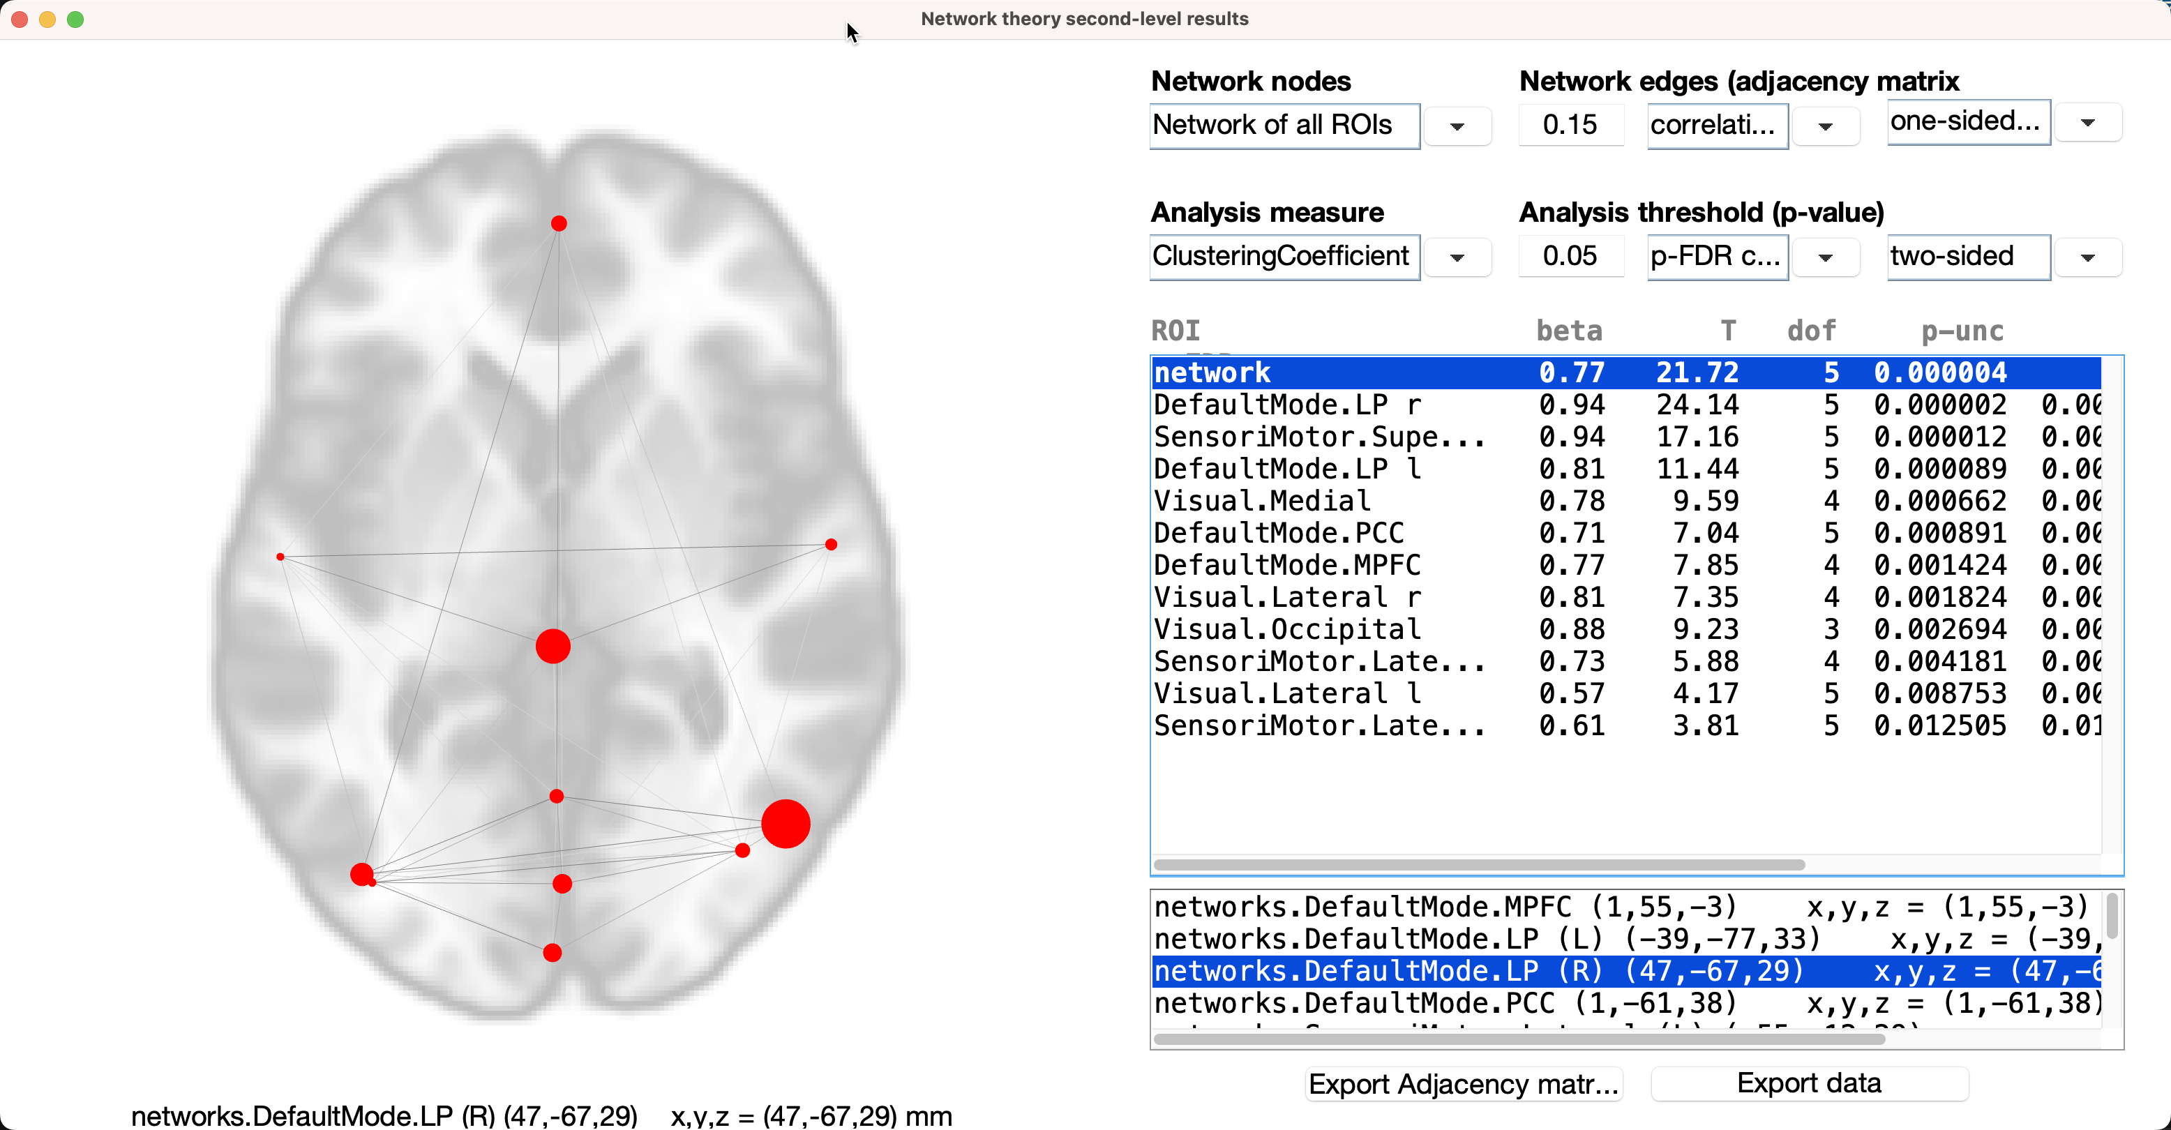Image resolution: width=2171 pixels, height=1130 pixels.
Task: Open the two-sided test dropdown arrow
Action: [x=2087, y=258]
